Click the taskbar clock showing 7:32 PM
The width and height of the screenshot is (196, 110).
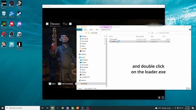click(187, 108)
